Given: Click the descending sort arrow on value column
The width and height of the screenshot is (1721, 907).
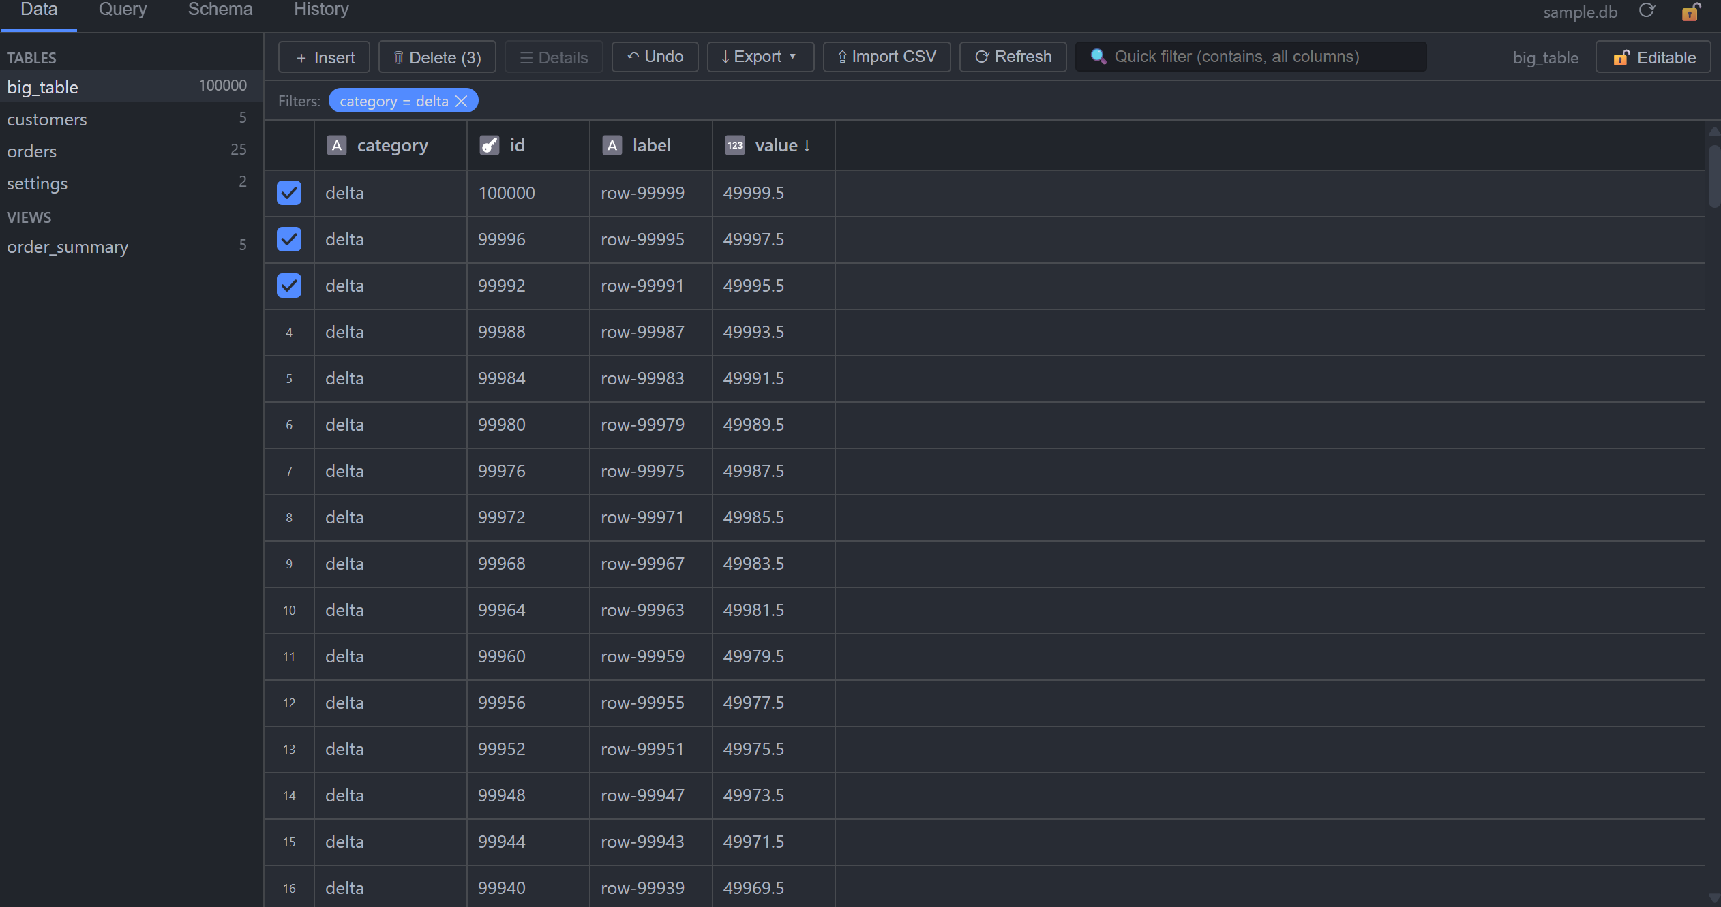Looking at the screenshot, I should [x=807, y=145].
